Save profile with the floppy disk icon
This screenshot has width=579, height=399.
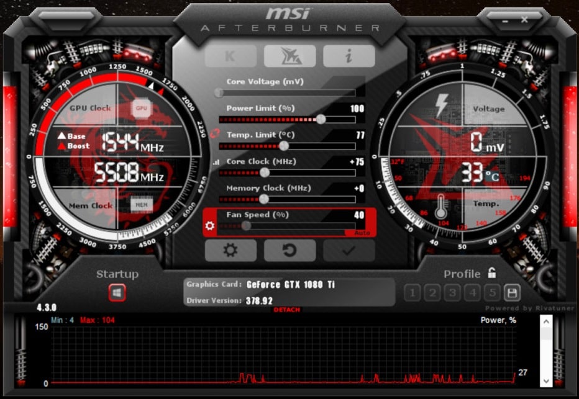click(x=512, y=293)
